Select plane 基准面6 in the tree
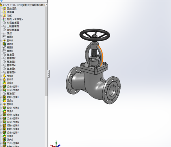Viewport: 171px width, 147px height. point(11,72)
